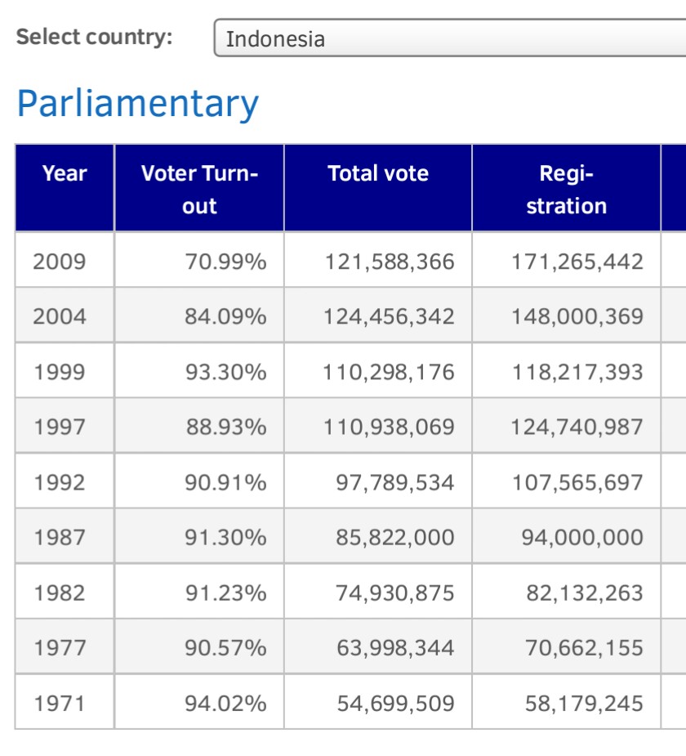This screenshot has width=686, height=756.
Task: Click the 1987 year cell
Action: pyautogui.click(x=60, y=537)
